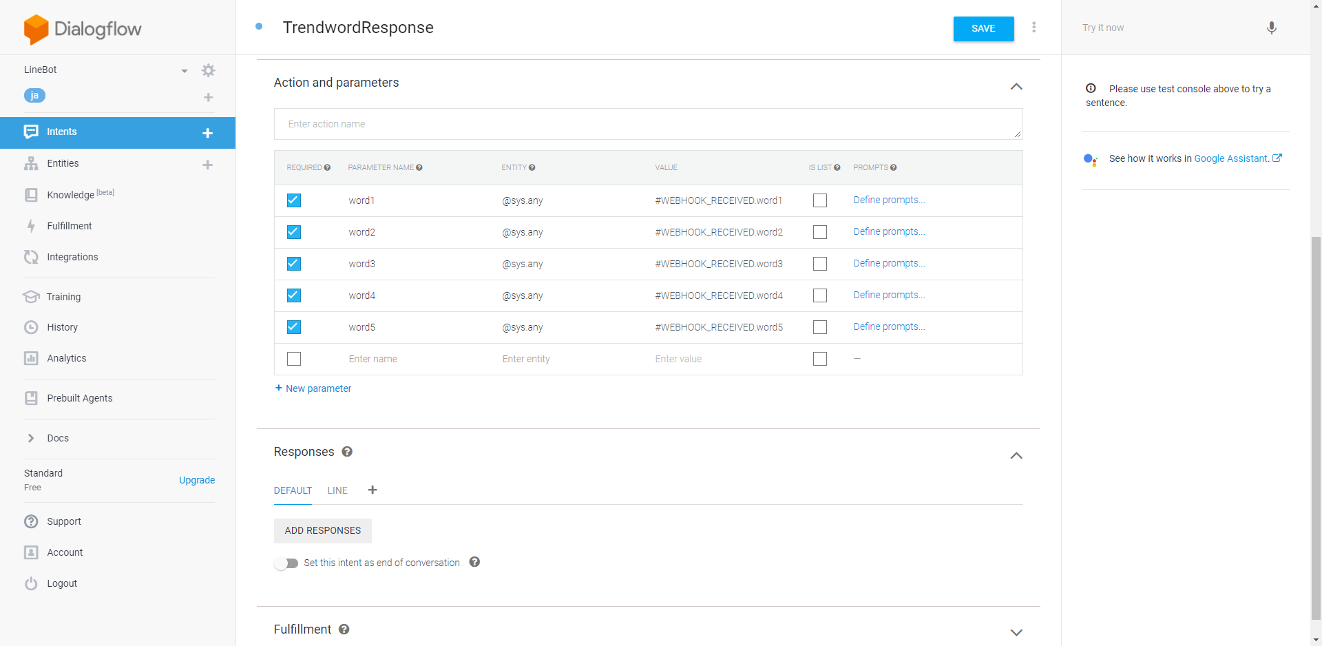Image resolution: width=1322 pixels, height=646 pixels.
Task: Collapse the Action and parameters section
Action: click(x=1016, y=87)
